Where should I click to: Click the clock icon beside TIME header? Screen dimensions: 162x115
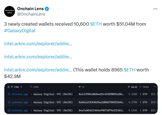click(8, 87)
